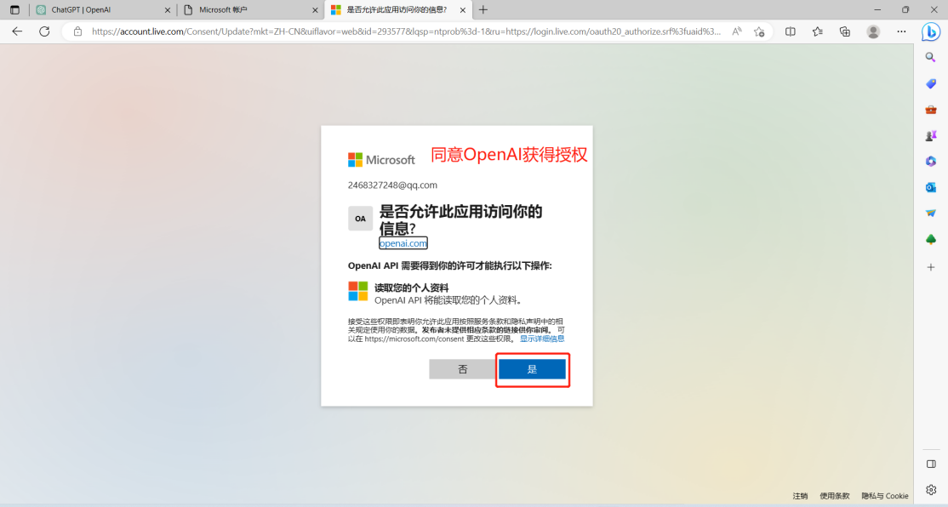
Task: Refresh the consent page
Action: [44, 31]
